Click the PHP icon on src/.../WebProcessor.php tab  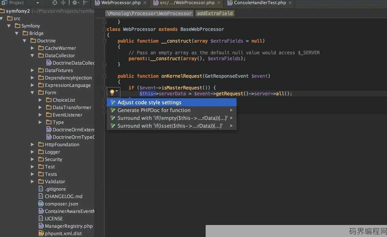(x=156, y=3)
